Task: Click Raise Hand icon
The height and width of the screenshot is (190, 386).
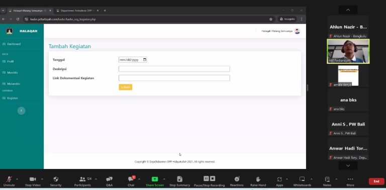Action: pos(258,179)
